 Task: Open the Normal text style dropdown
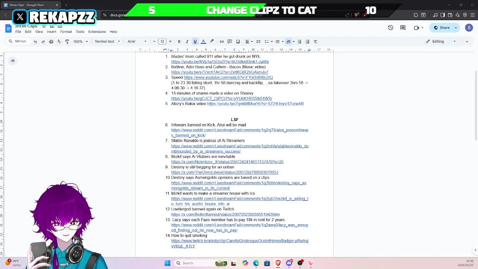pos(108,41)
